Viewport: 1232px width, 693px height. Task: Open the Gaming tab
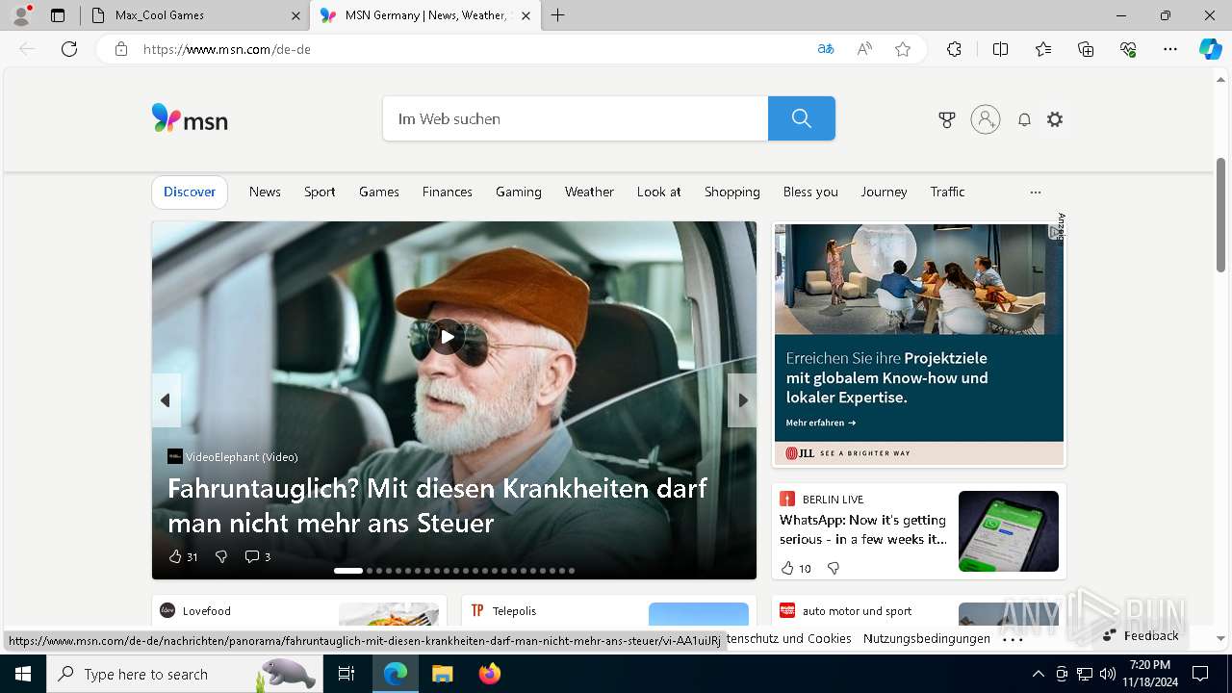[519, 192]
